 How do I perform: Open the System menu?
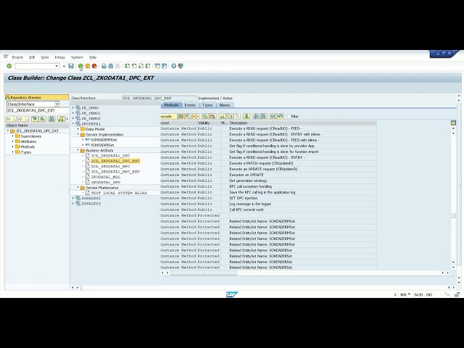77,57
